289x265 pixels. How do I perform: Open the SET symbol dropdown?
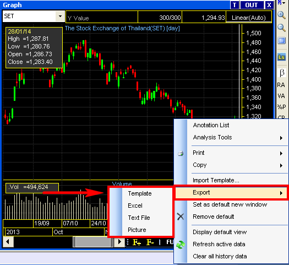[60, 16]
